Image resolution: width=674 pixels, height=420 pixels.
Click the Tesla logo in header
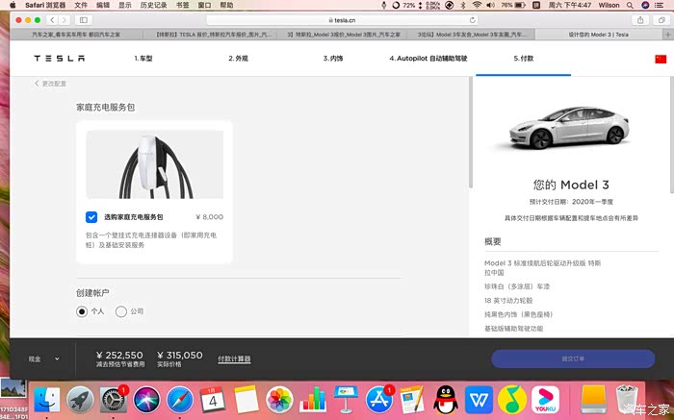(x=60, y=59)
